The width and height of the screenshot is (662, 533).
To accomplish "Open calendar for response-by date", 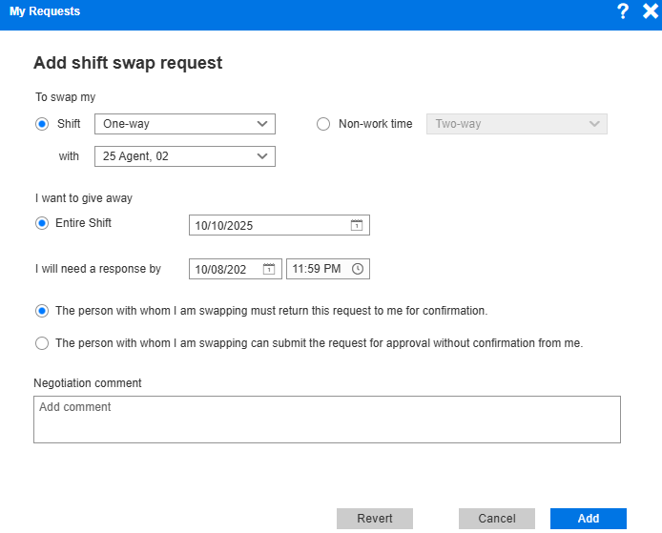I will 269,269.
